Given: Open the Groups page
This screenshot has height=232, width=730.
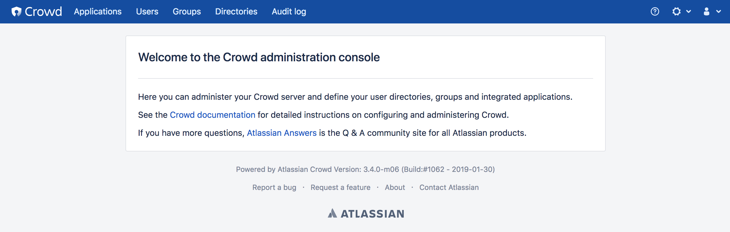Looking at the screenshot, I should (x=187, y=11).
